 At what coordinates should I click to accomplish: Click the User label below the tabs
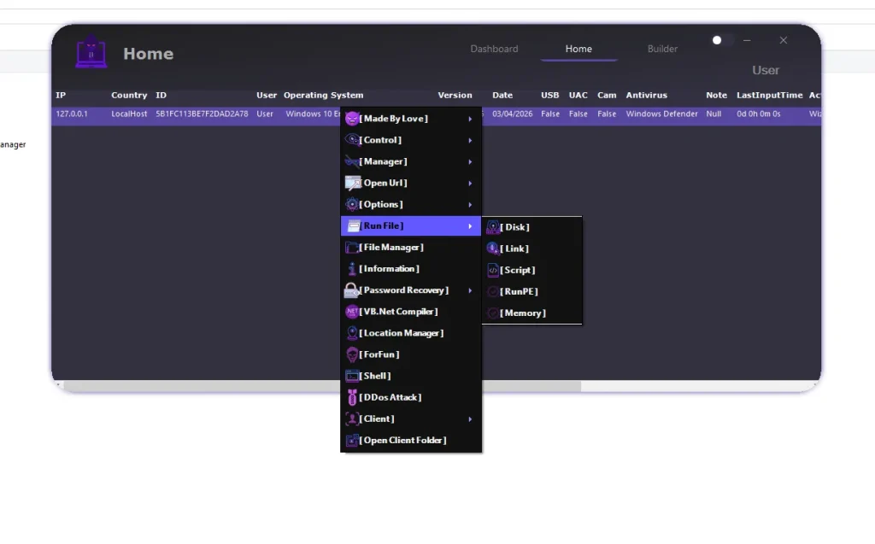766,70
